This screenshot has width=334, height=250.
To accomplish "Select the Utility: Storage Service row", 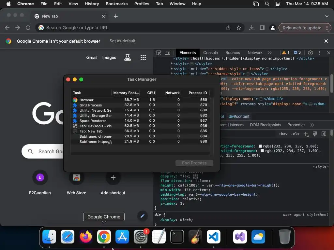I will click(140, 116).
